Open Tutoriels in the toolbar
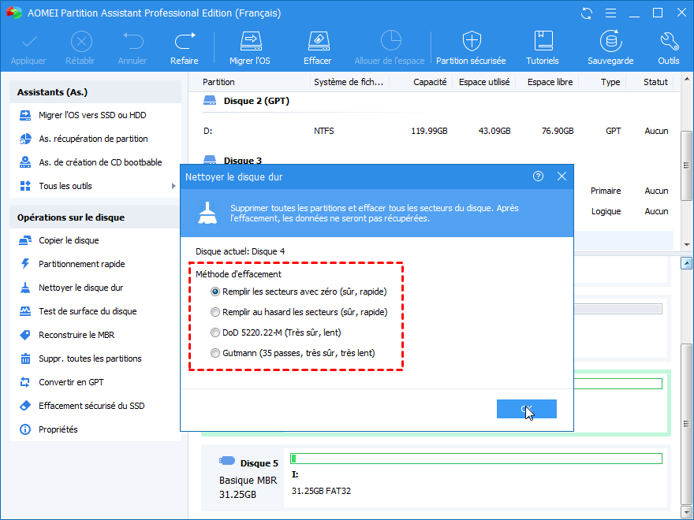Screen dimensions: 694x520 543,48
